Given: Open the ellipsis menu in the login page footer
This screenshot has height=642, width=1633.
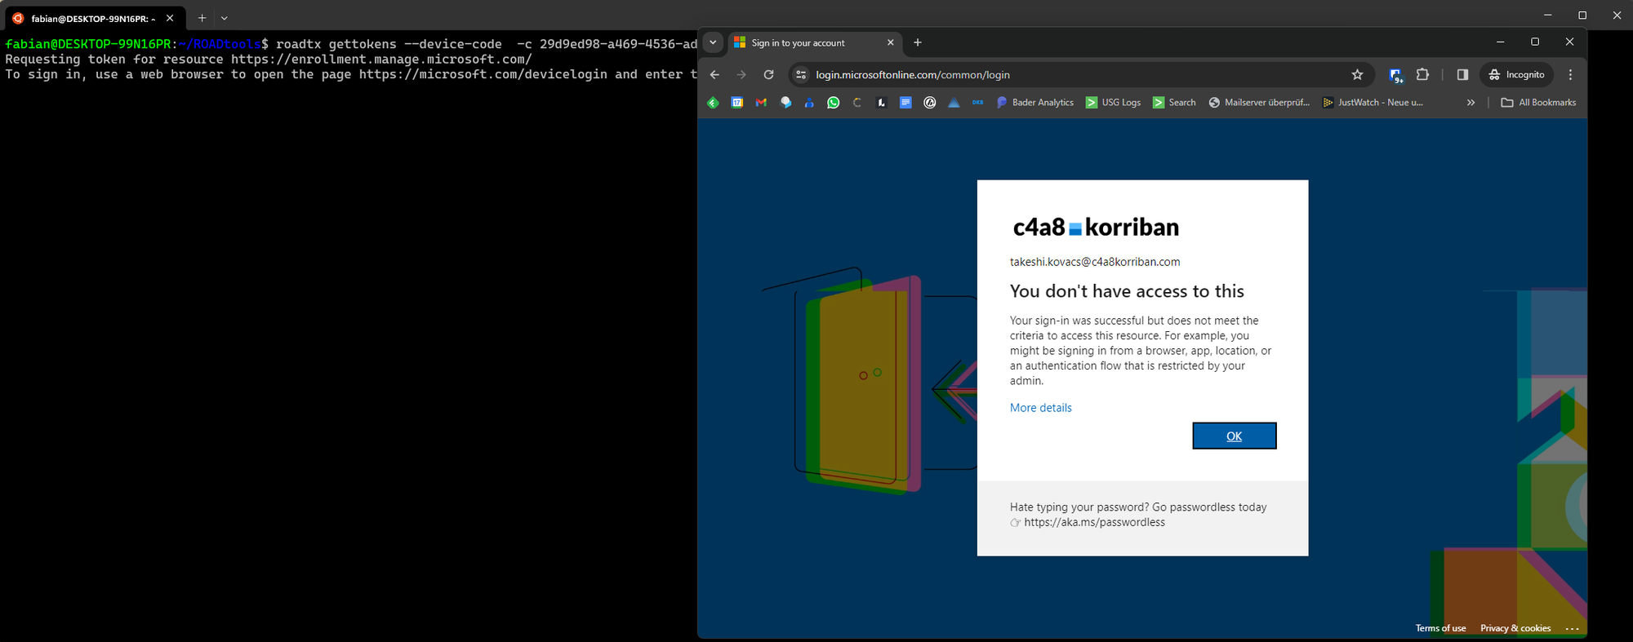Looking at the screenshot, I should [1572, 628].
